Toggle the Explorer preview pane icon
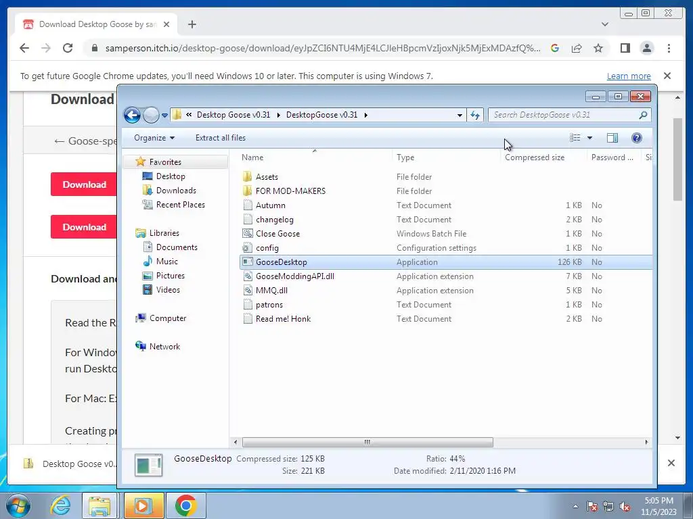The width and height of the screenshot is (693, 519). [x=612, y=138]
